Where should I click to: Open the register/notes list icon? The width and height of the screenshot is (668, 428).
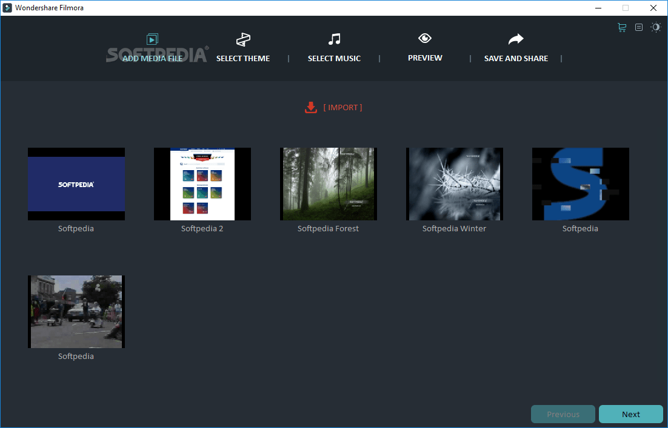coord(639,27)
